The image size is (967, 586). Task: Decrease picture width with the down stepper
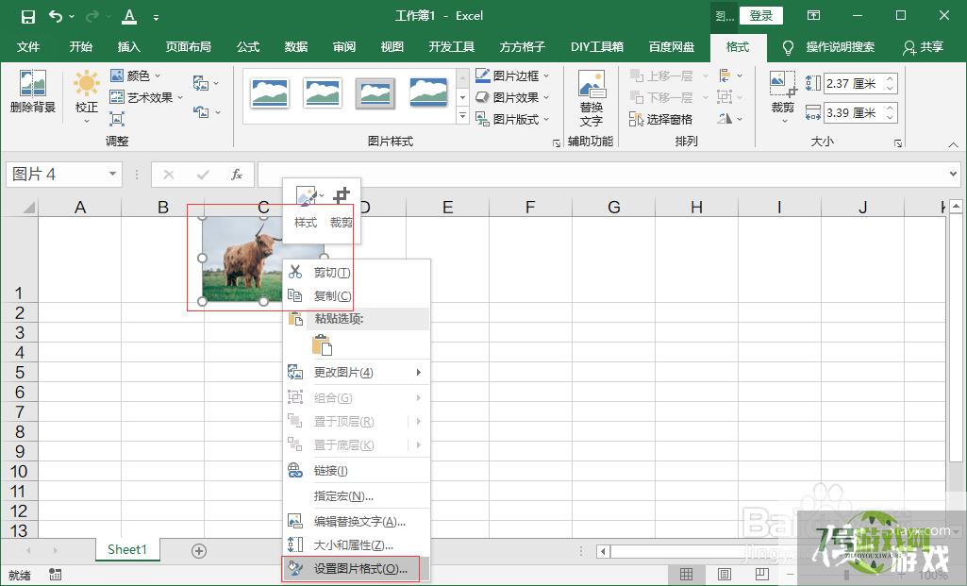click(x=890, y=117)
